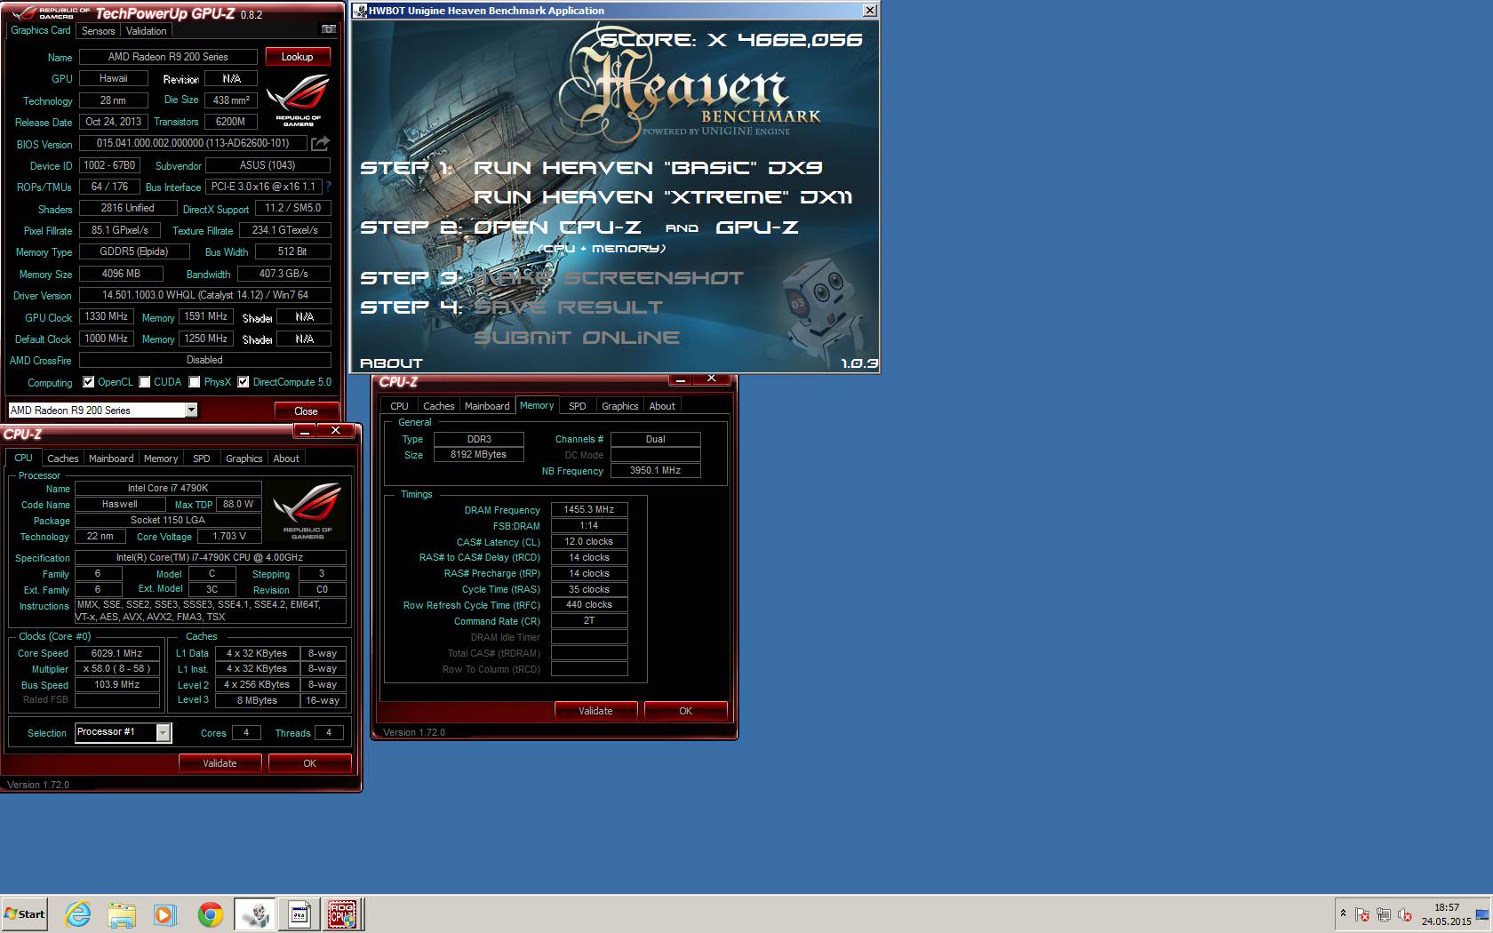Open the Processor #1 selection dropdown
This screenshot has width=1493, height=933.
[x=164, y=732]
